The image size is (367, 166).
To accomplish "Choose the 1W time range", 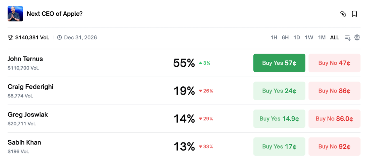I will pos(309,37).
